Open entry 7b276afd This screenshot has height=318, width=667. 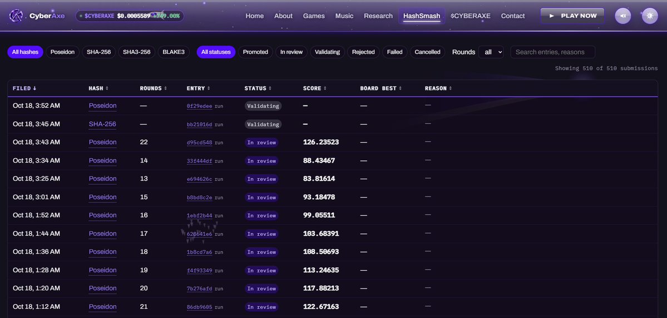click(199, 289)
